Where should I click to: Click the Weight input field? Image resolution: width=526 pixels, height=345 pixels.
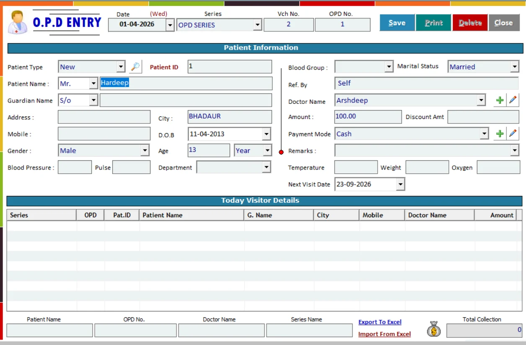[427, 167]
